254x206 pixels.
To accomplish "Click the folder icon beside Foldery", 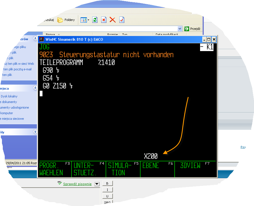I will point(60,20).
